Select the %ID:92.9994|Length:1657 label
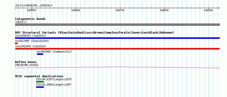This screenshot has width=227, height=97. click(54, 85)
